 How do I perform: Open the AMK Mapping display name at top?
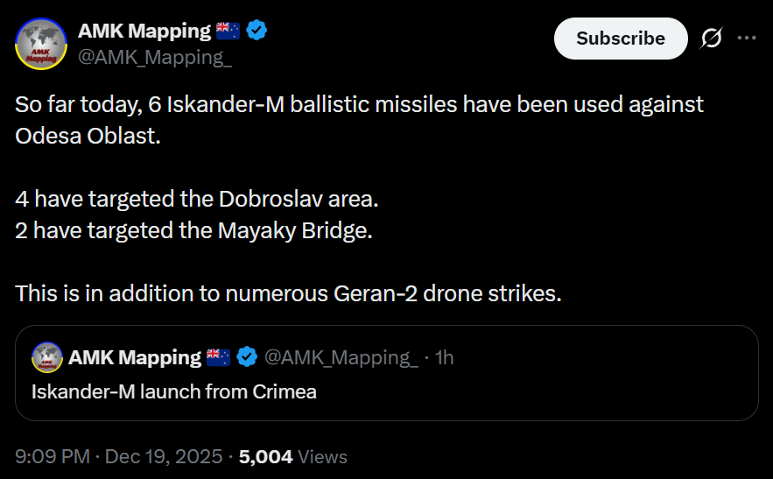pos(144,32)
